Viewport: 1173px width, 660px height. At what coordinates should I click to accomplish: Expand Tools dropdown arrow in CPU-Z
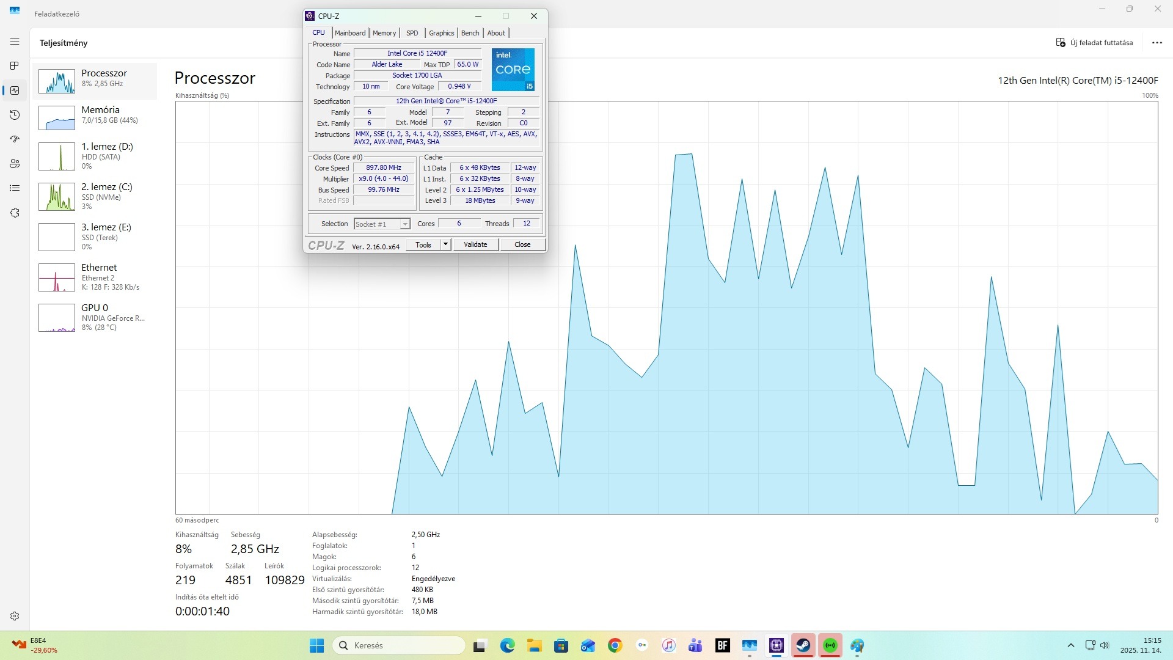tap(445, 244)
